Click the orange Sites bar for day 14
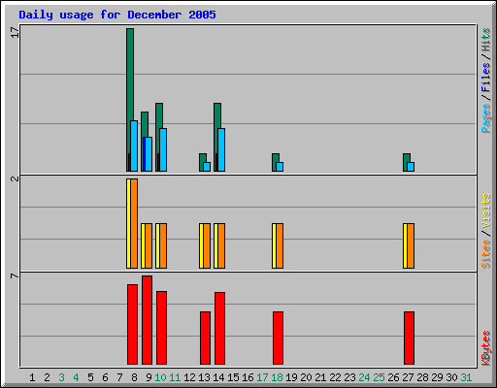The image size is (497, 388). 221,245
